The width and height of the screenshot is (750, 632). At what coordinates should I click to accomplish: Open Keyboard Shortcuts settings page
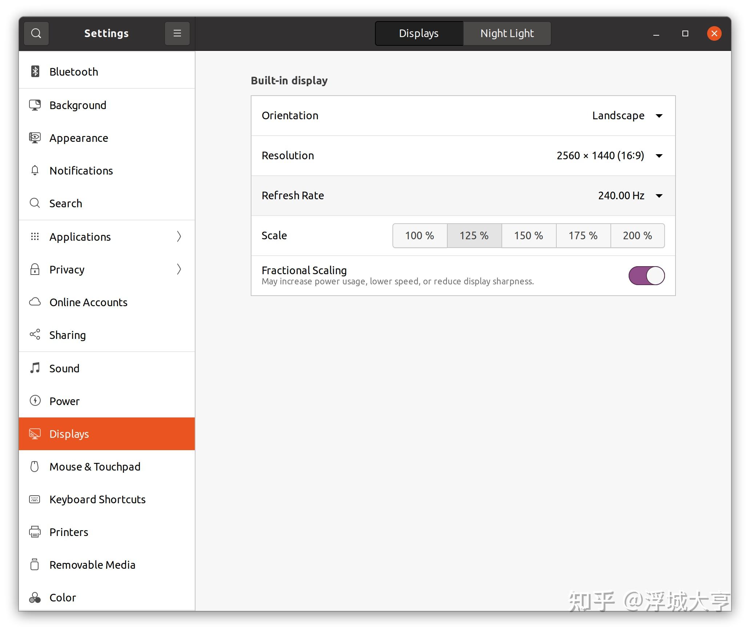(97, 499)
